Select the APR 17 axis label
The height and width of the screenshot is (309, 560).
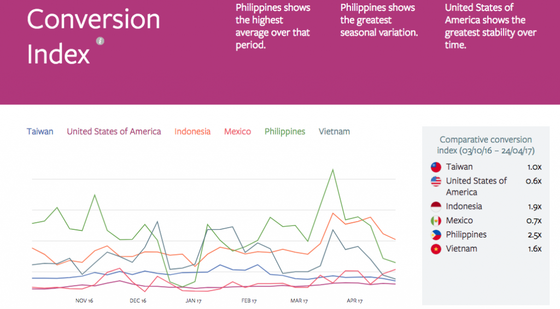pyautogui.click(x=356, y=300)
